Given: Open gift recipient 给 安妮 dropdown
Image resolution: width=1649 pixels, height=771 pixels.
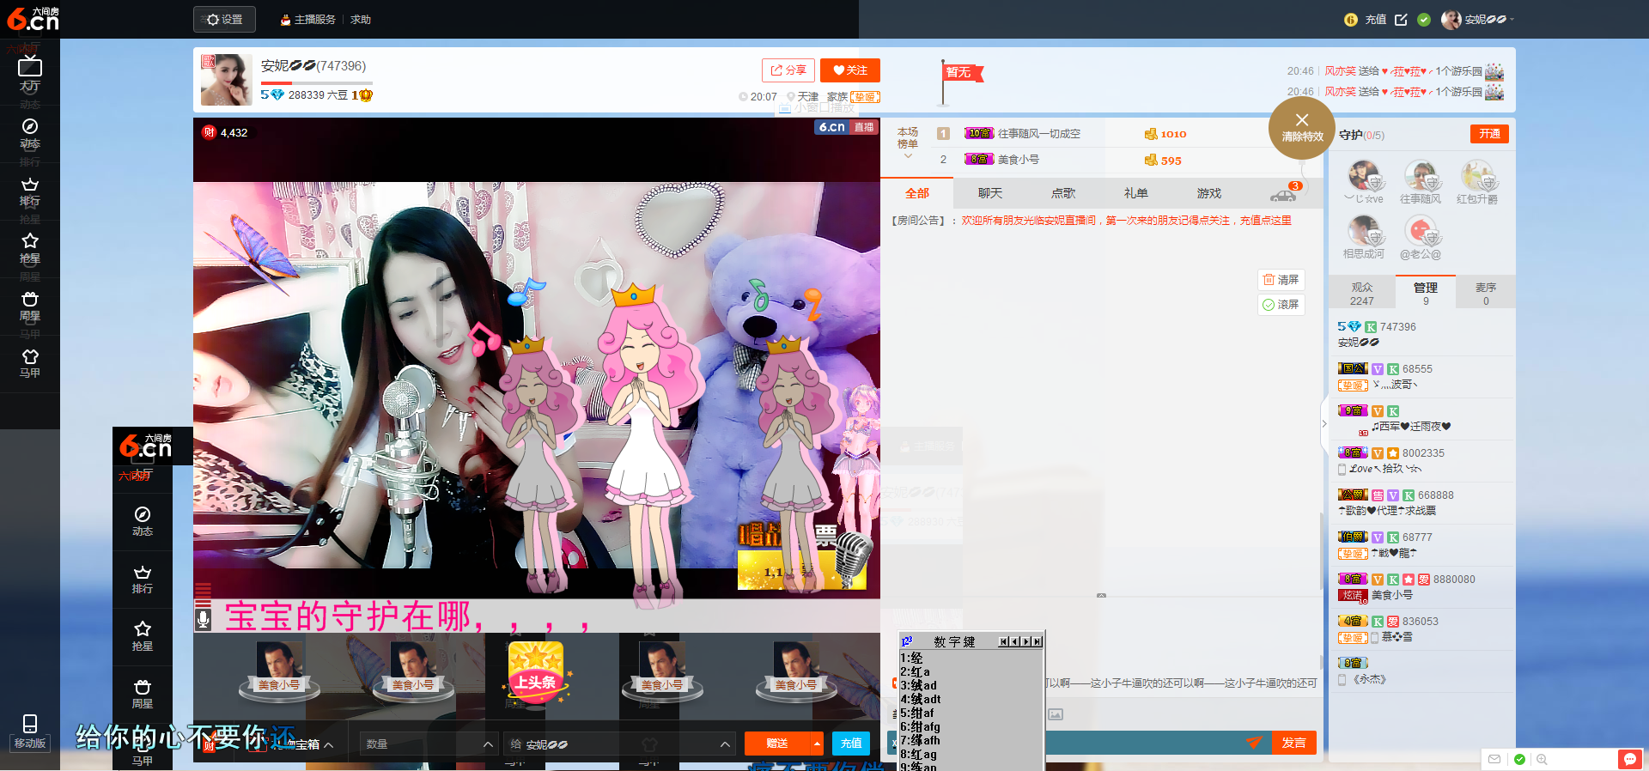Looking at the screenshot, I should pos(619,744).
